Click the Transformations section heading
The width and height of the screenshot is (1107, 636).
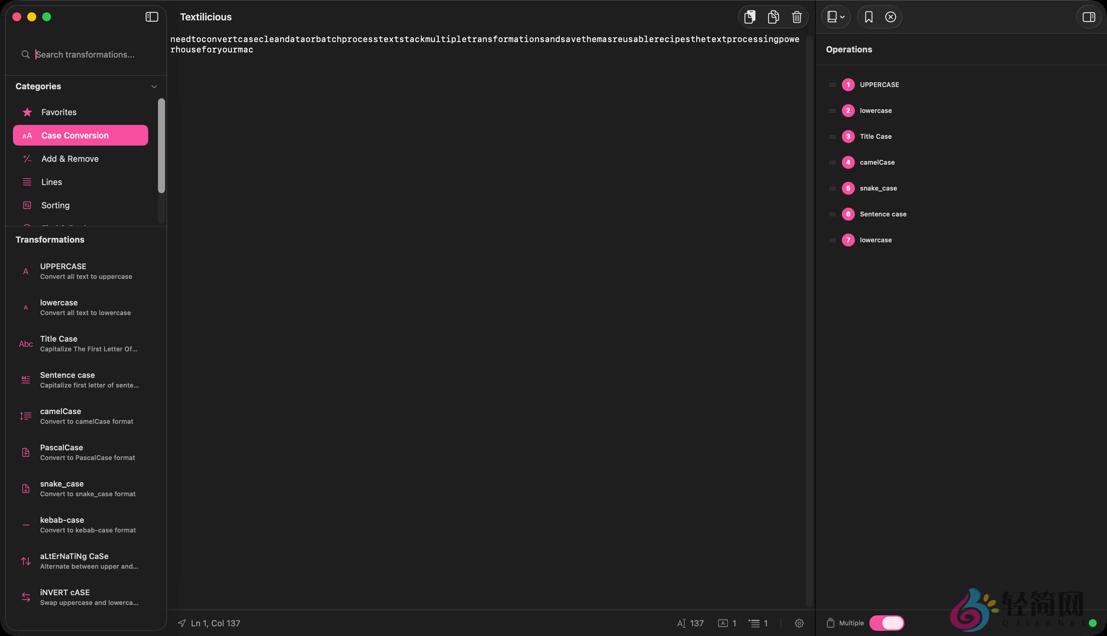tap(50, 240)
